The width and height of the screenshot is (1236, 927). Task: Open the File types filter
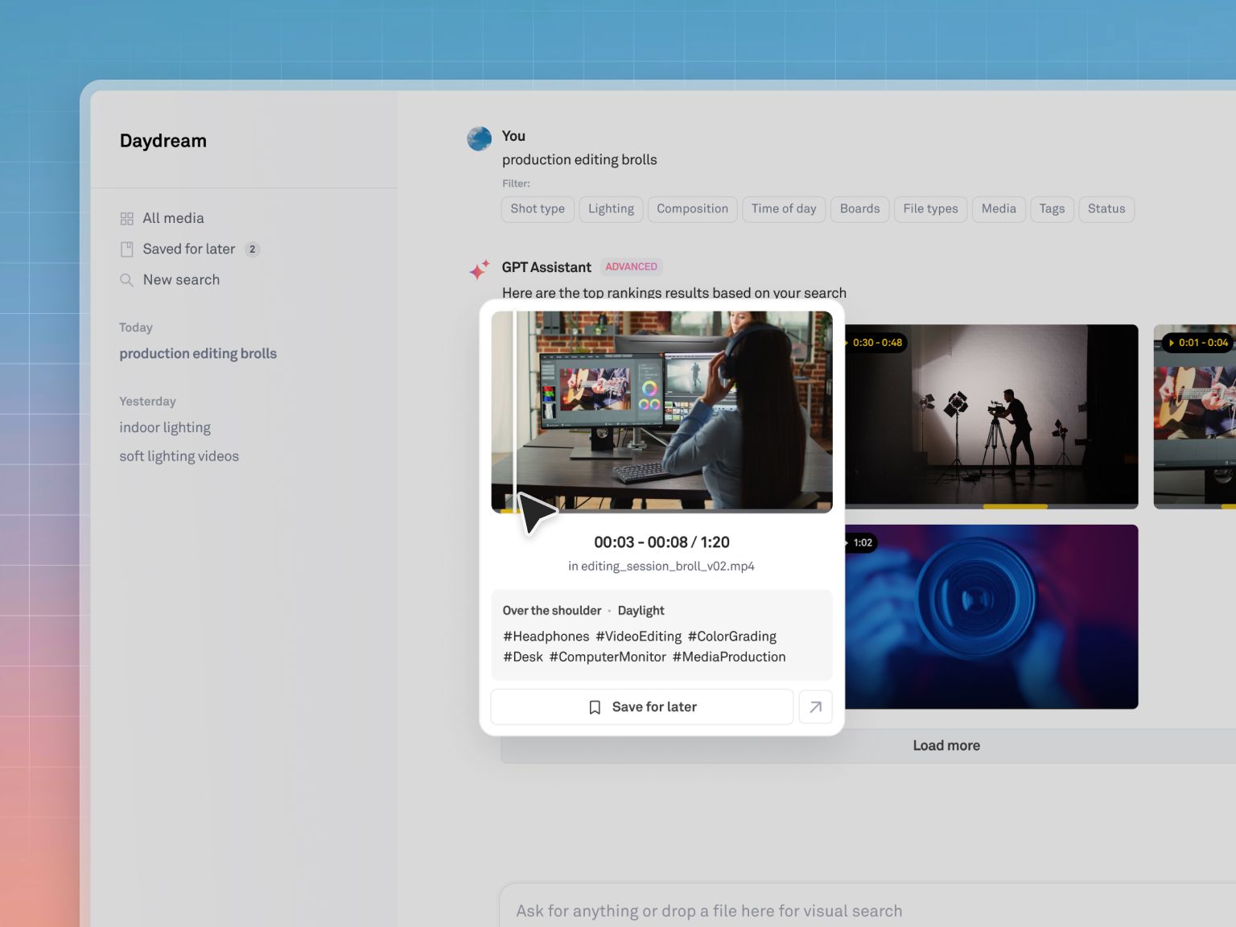click(930, 209)
